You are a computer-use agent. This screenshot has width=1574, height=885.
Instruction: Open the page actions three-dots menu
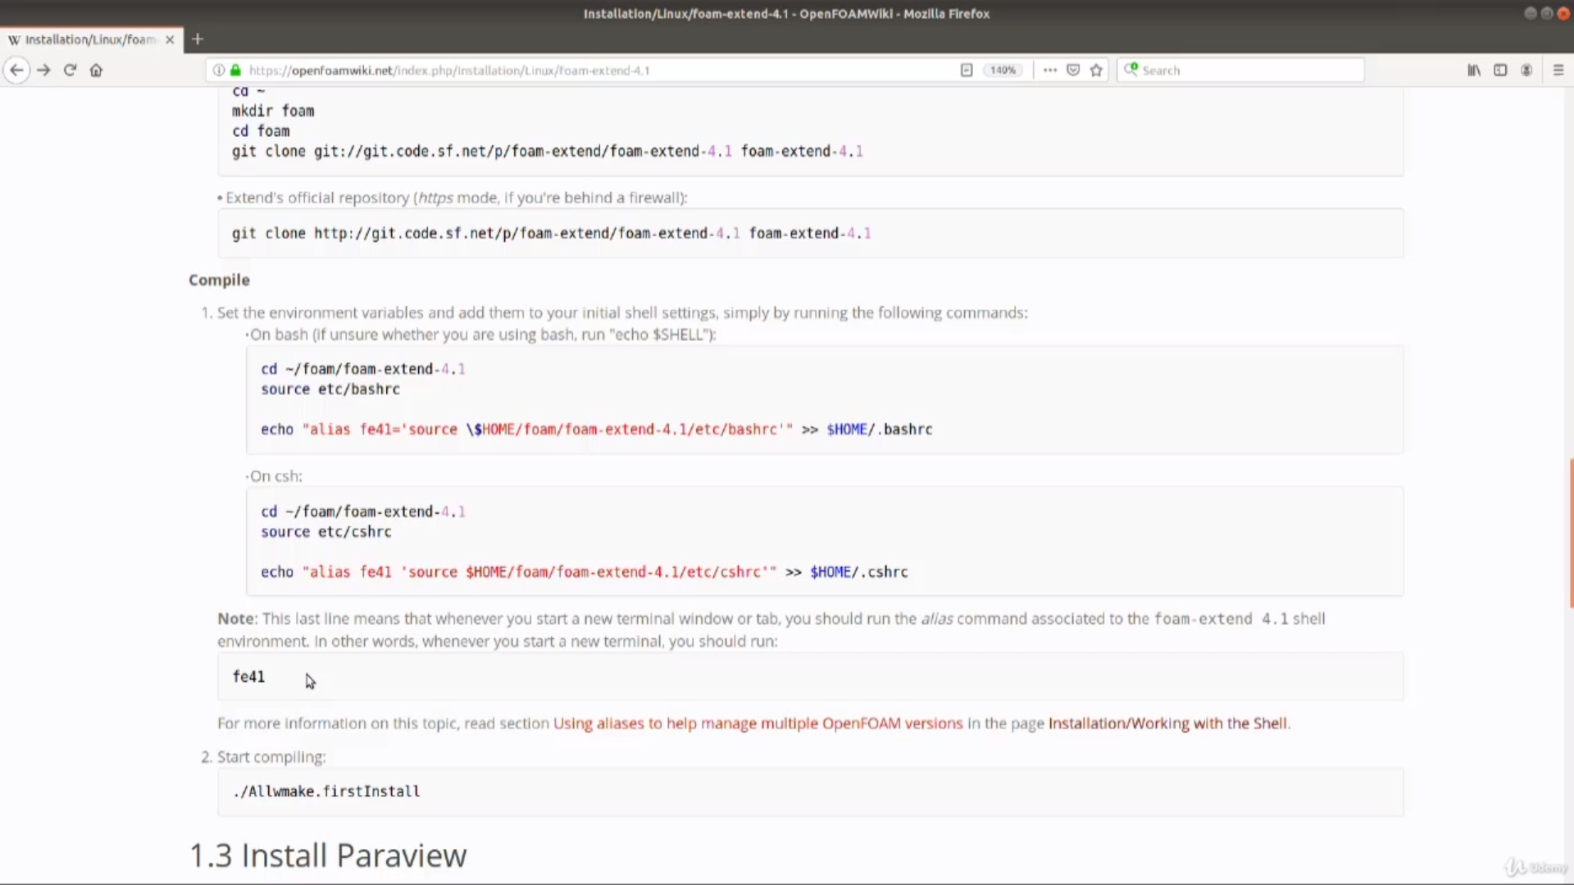[x=1049, y=70]
